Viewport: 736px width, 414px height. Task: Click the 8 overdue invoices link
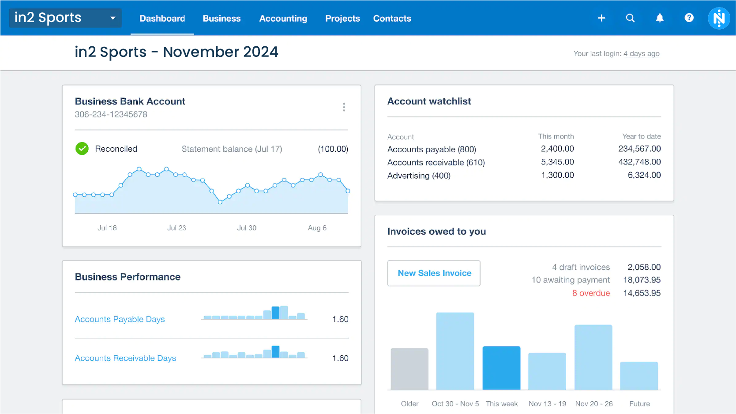point(591,293)
